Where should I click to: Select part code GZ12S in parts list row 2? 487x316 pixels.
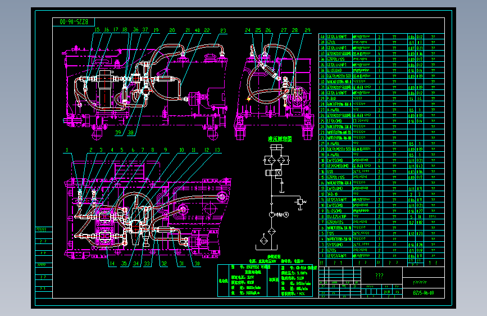click(x=331, y=250)
